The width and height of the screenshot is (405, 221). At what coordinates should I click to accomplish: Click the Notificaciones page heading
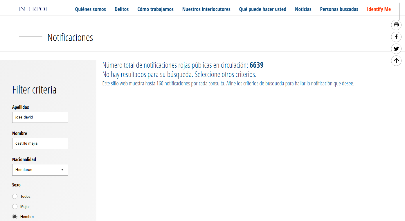point(70,37)
